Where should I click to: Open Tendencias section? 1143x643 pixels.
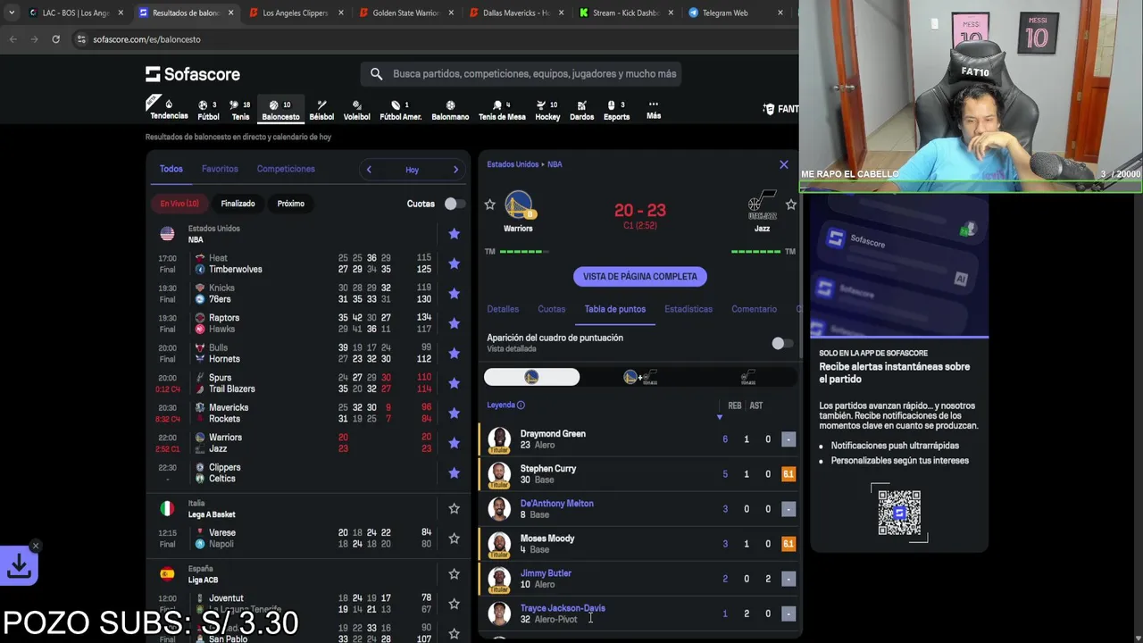(169, 110)
